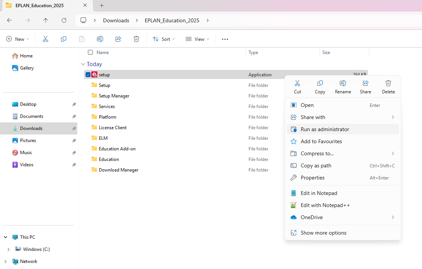Tick the checkbox next to setup application
This screenshot has height=269, width=422.
coord(88,74)
